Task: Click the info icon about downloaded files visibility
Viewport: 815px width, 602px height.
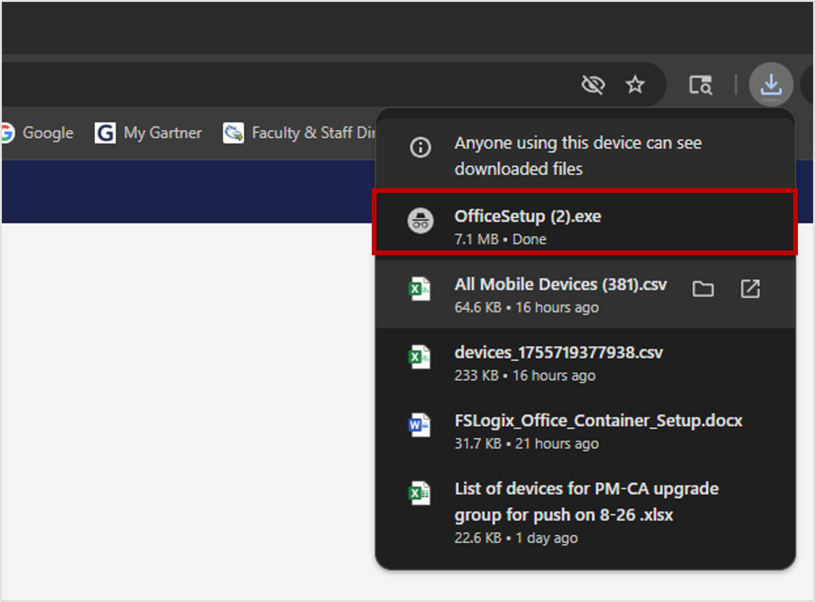Action: pyautogui.click(x=419, y=148)
